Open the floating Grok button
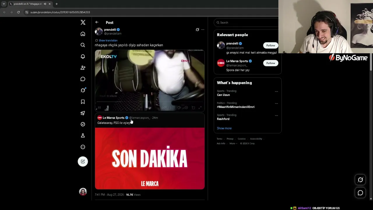 tap(360, 180)
